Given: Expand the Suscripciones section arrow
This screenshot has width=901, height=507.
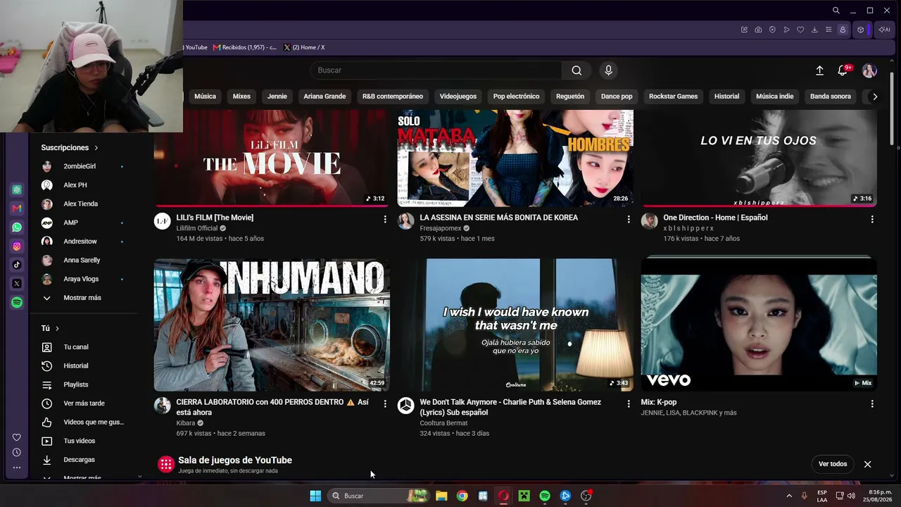Looking at the screenshot, I should (96, 148).
